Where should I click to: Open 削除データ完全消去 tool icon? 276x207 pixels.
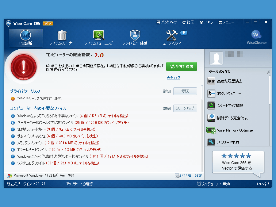[x=211, y=118]
